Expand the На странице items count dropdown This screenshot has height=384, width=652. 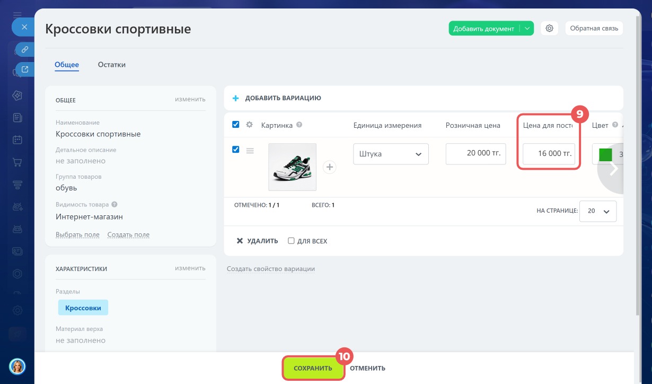pyautogui.click(x=598, y=211)
